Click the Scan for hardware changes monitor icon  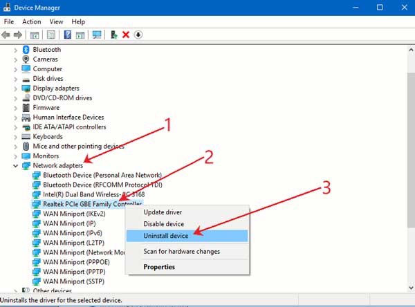tap(97, 35)
